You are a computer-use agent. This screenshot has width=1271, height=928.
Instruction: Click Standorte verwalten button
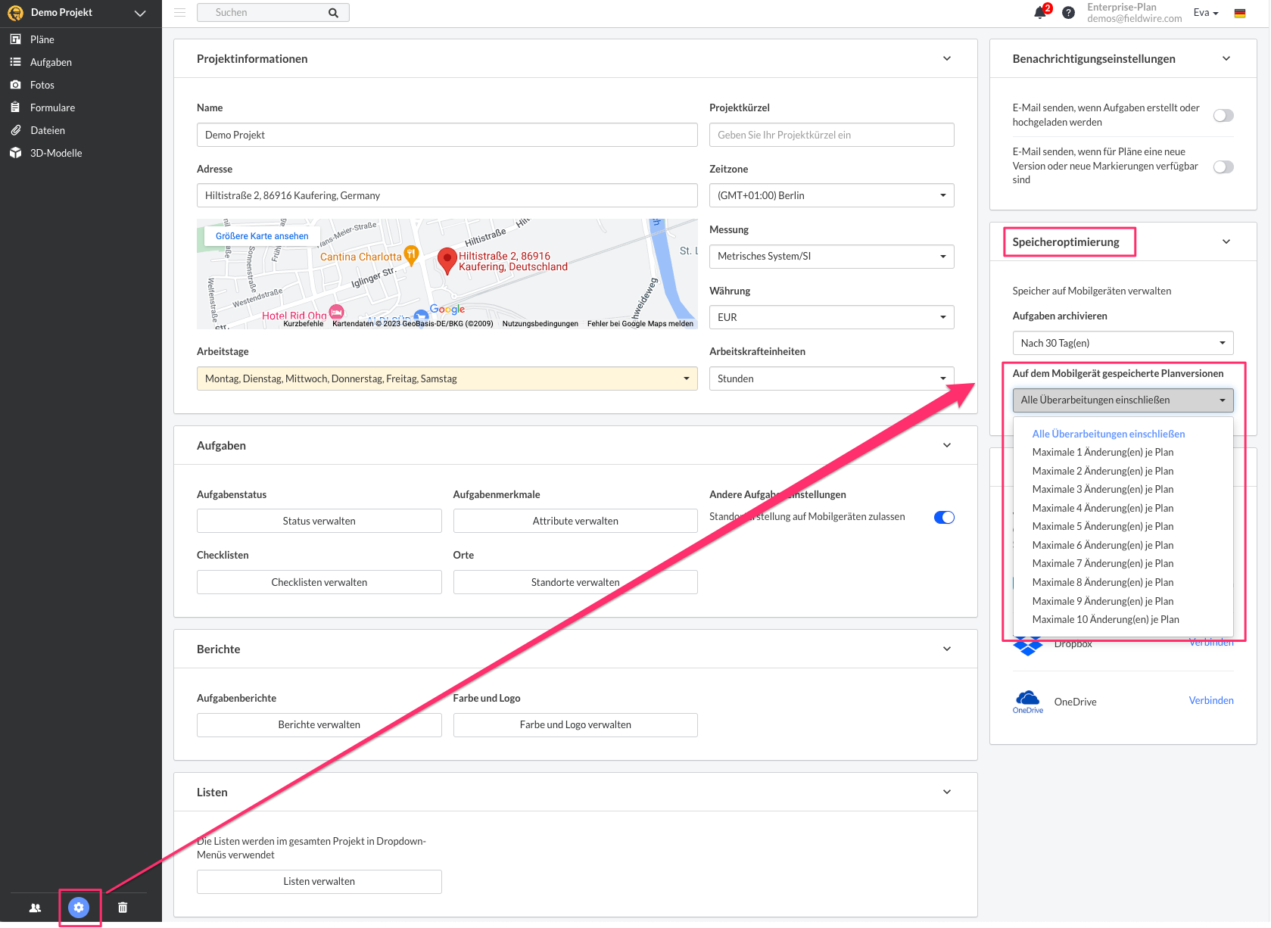click(x=575, y=582)
